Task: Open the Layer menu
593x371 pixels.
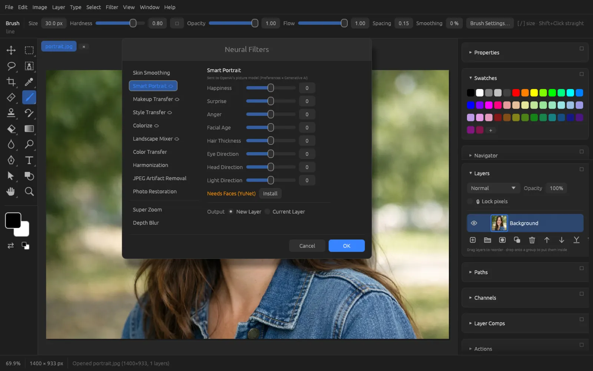Action: click(x=59, y=7)
